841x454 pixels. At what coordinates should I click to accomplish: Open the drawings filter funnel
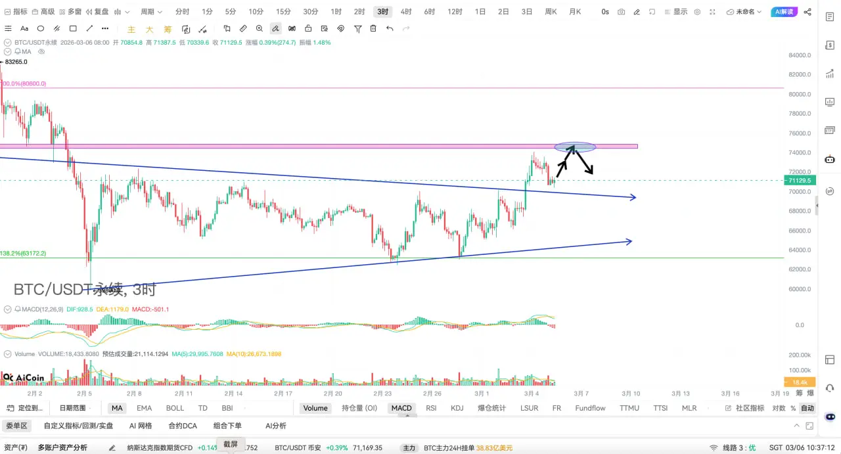pyautogui.click(x=357, y=28)
